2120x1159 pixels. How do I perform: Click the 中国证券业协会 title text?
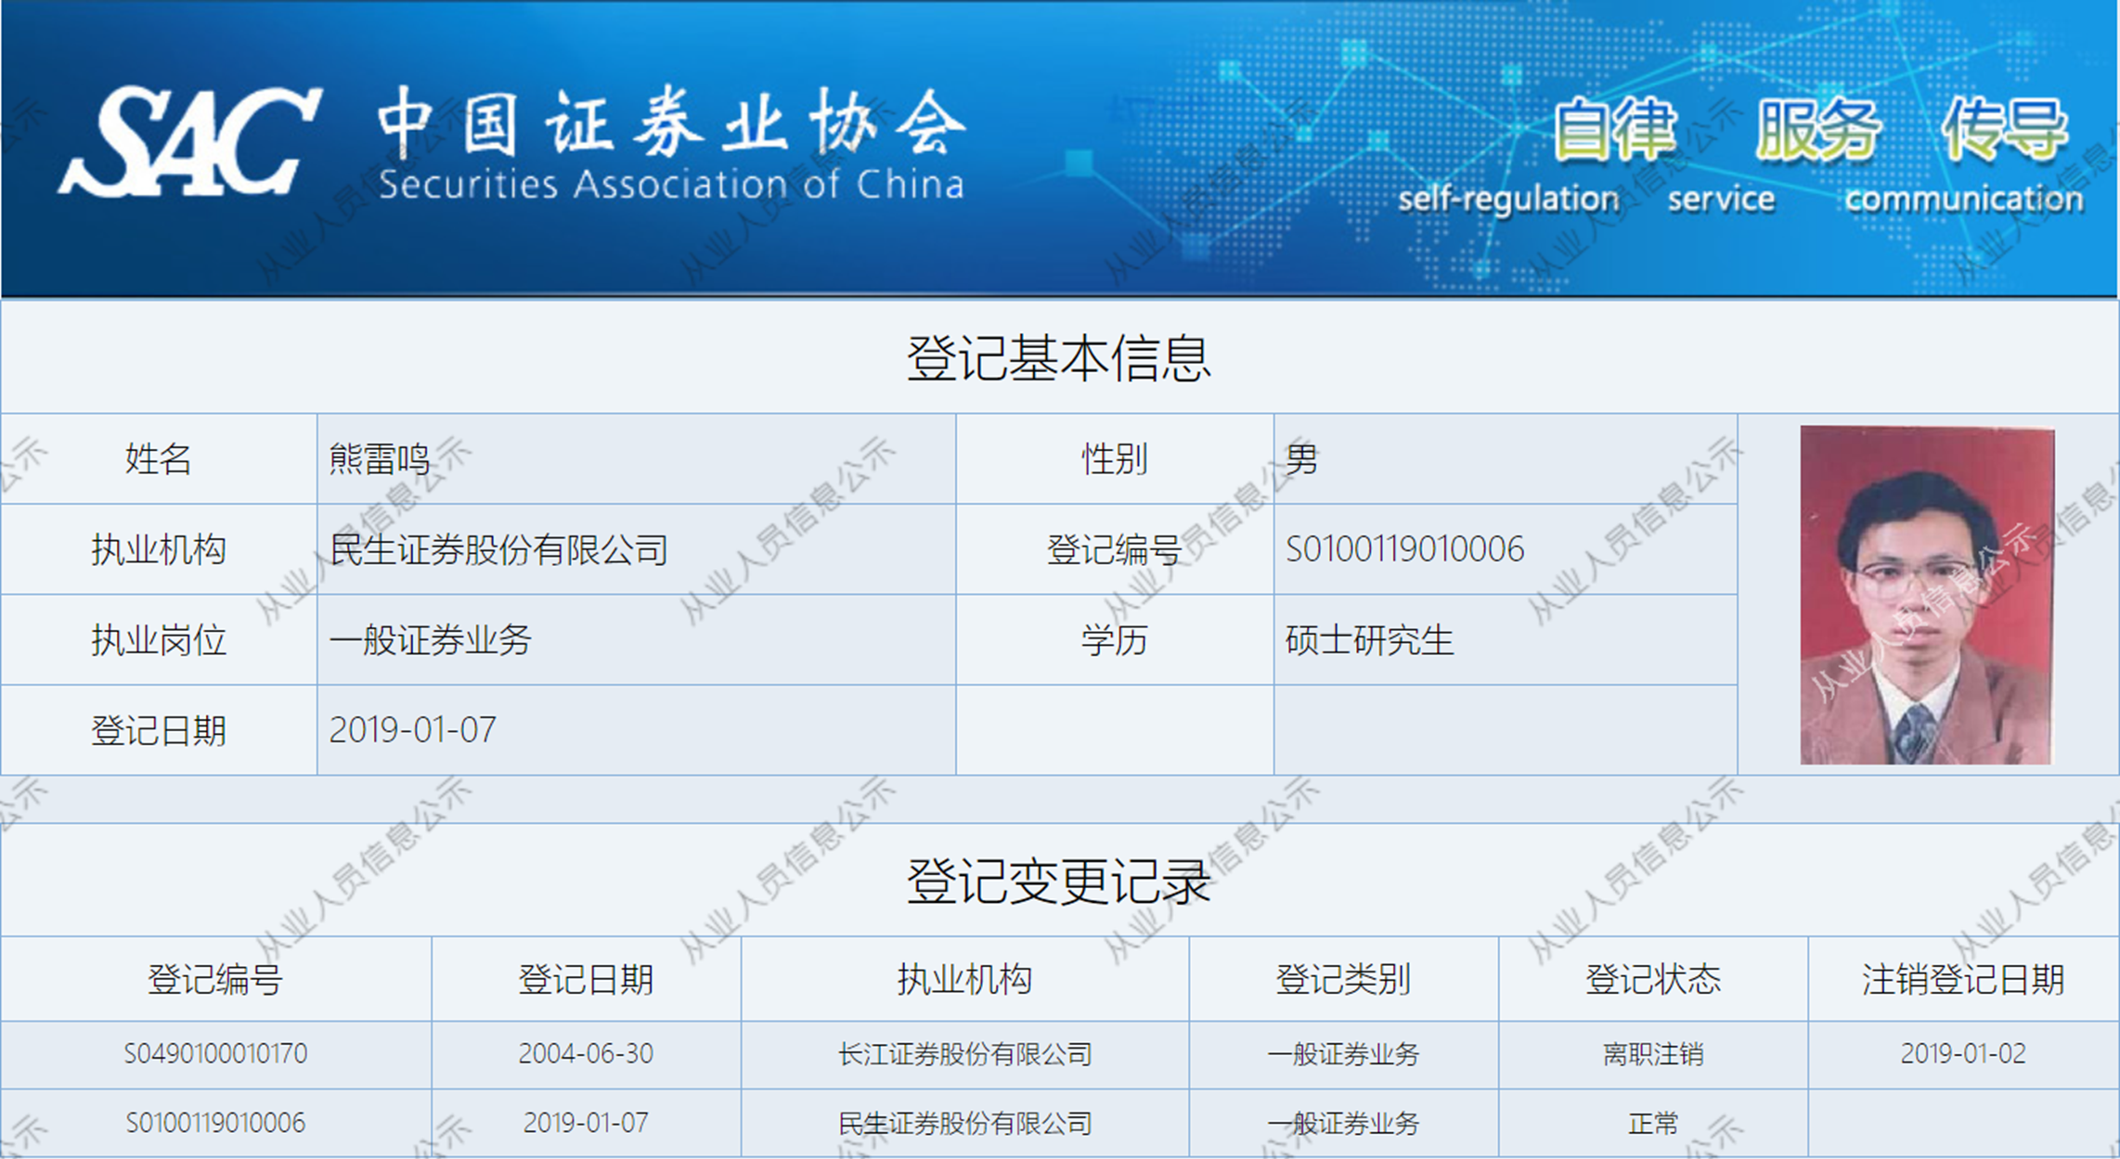(671, 122)
